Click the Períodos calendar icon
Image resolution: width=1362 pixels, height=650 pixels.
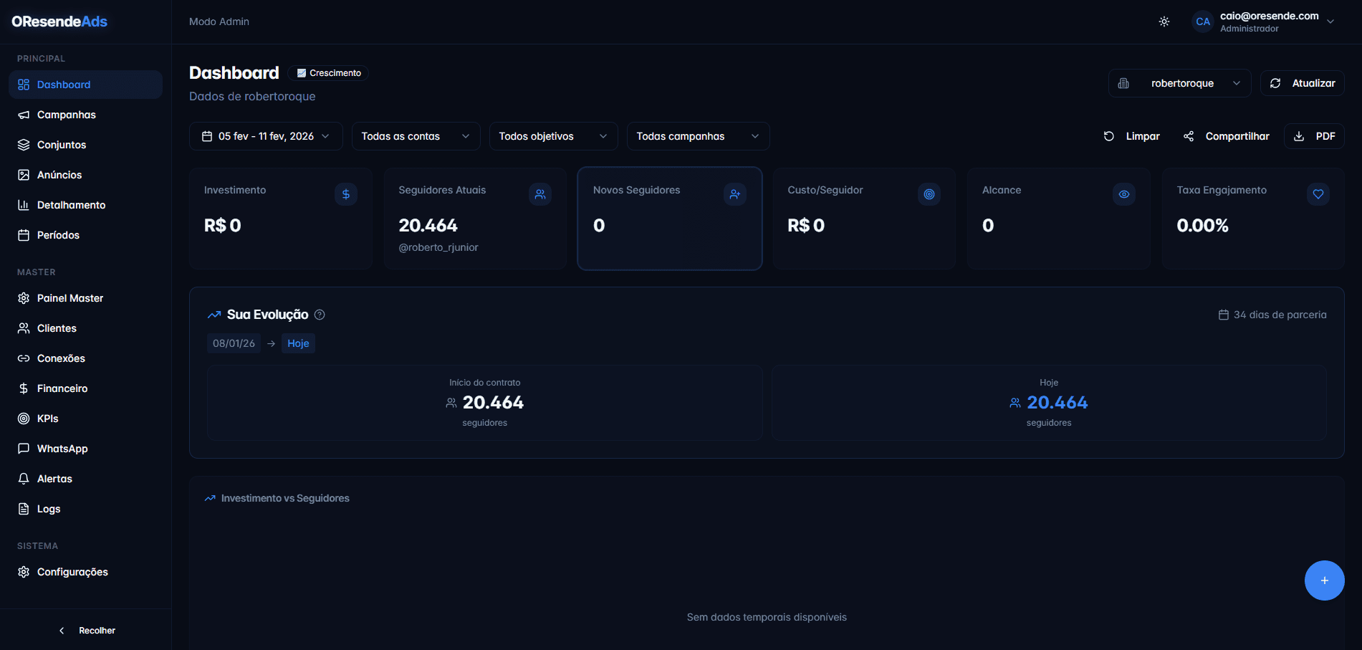pos(24,235)
